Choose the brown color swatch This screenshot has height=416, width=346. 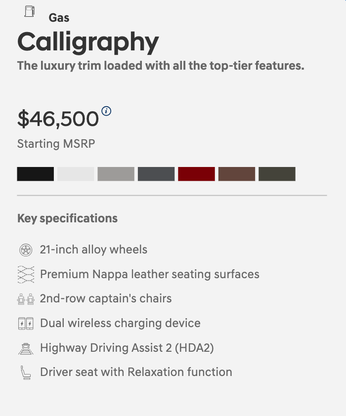tap(237, 174)
